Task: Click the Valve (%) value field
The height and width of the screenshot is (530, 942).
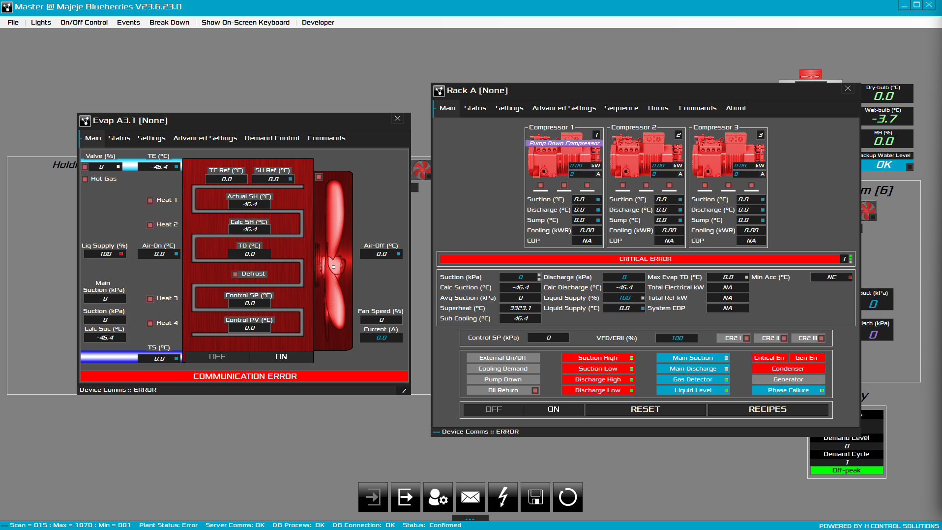Action: pyautogui.click(x=102, y=167)
